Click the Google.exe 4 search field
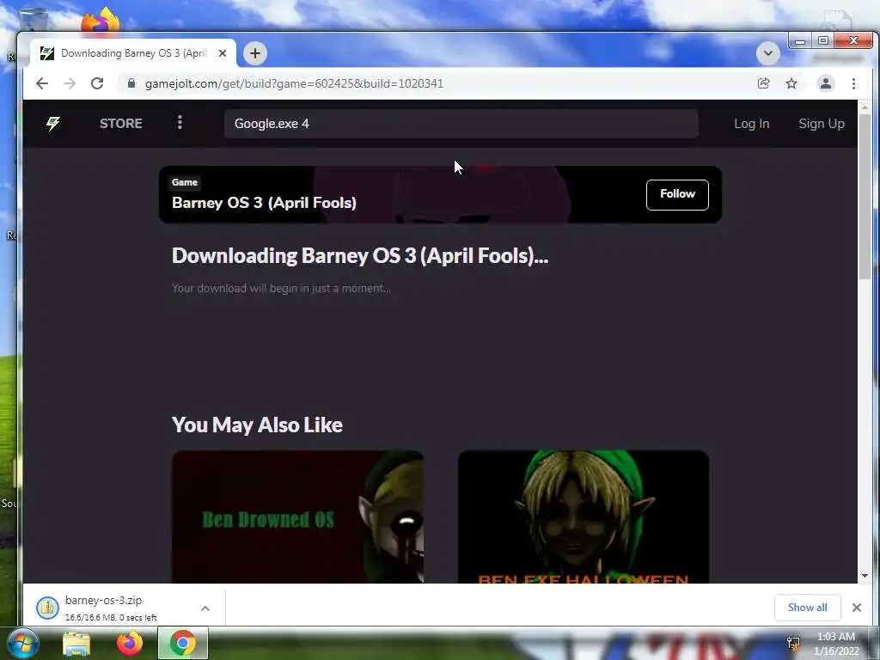Screen dimensions: 880x660 (x=461, y=124)
